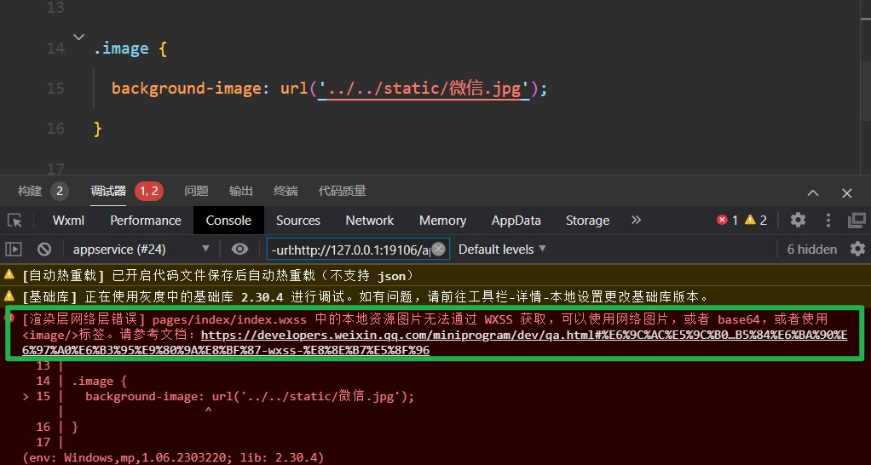Click the console filter URL input field
The width and height of the screenshot is (871, 465).
349,250
